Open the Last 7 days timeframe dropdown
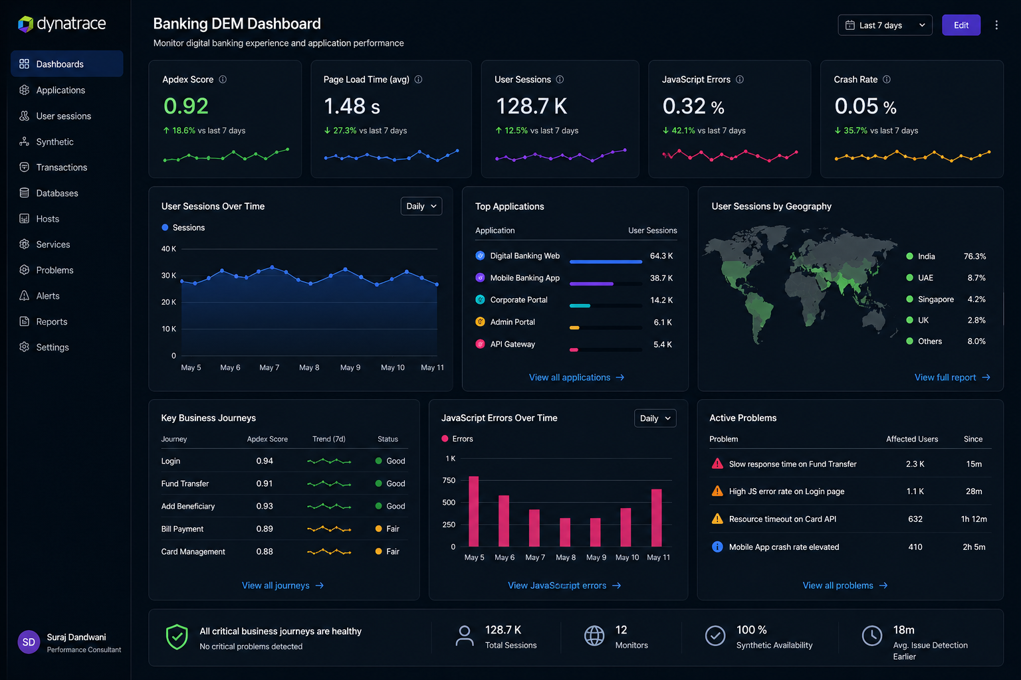The width and height of the screenshot is (1021, 680). 885,25
